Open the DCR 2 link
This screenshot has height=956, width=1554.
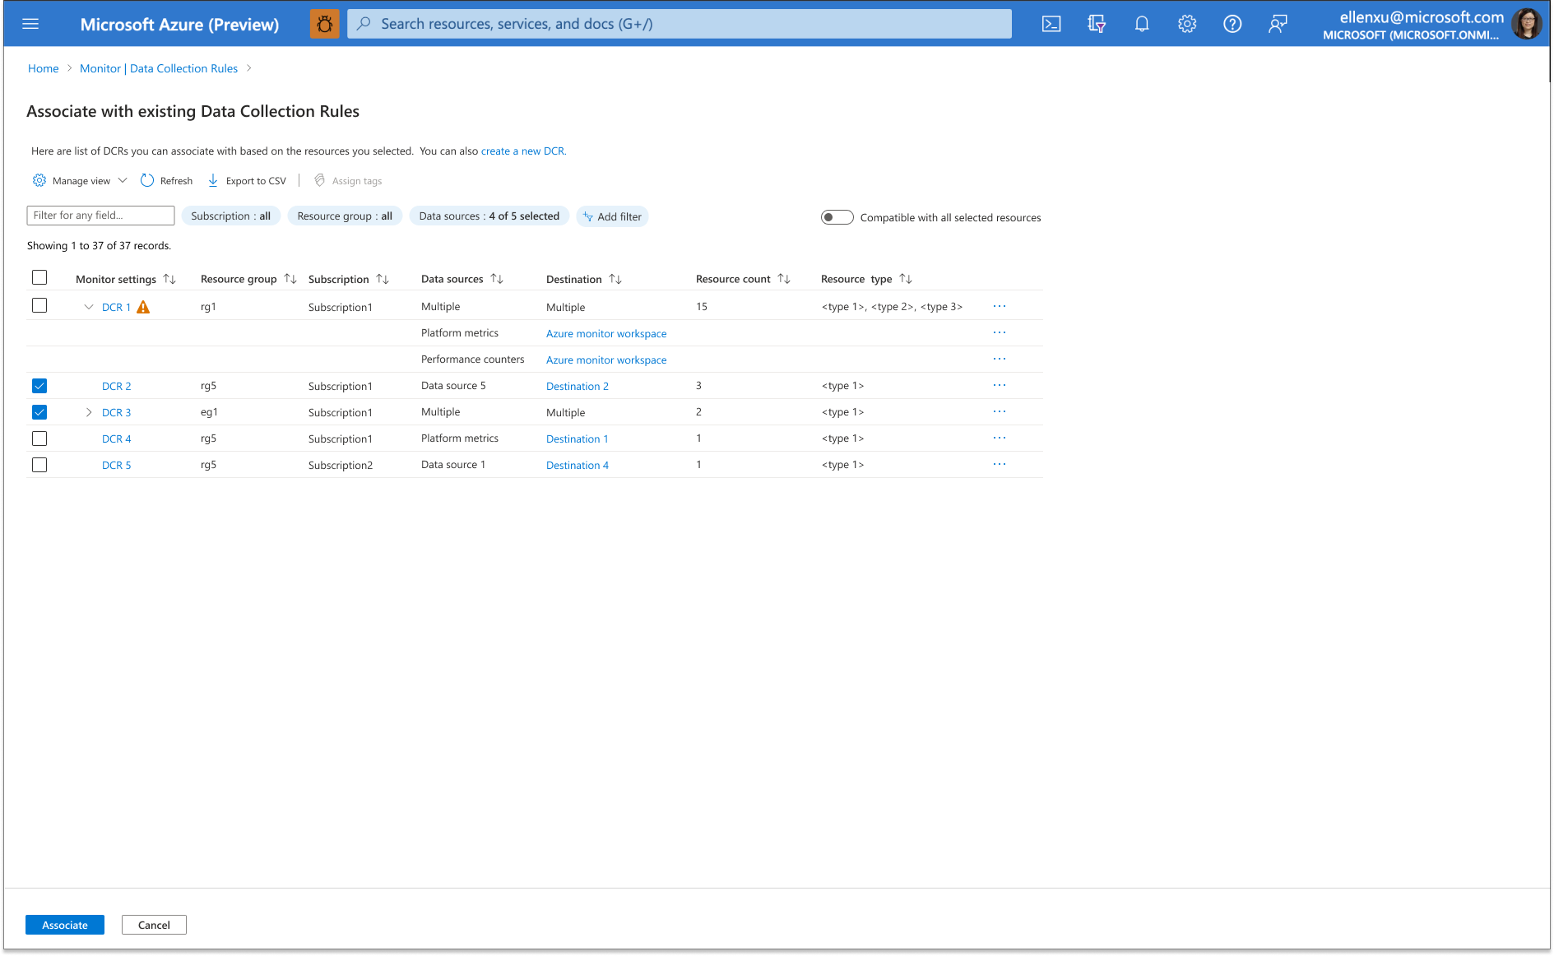click(116, 386)
